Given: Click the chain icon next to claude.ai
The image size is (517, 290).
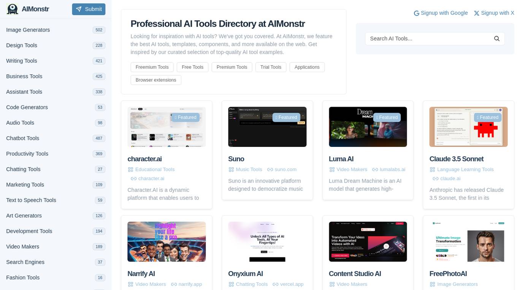Looking at the screenshot, I should point(435,179).
